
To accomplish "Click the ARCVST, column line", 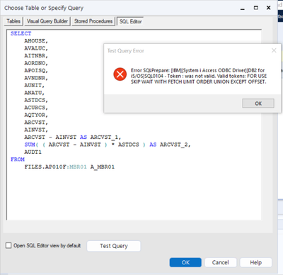I will (x=36, y=123).
